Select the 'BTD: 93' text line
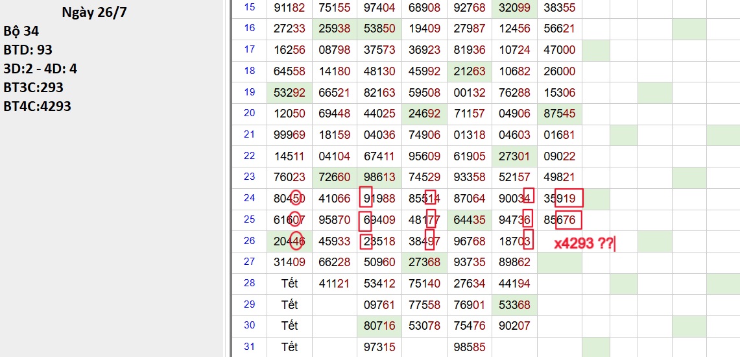 [x=28, y=50]
